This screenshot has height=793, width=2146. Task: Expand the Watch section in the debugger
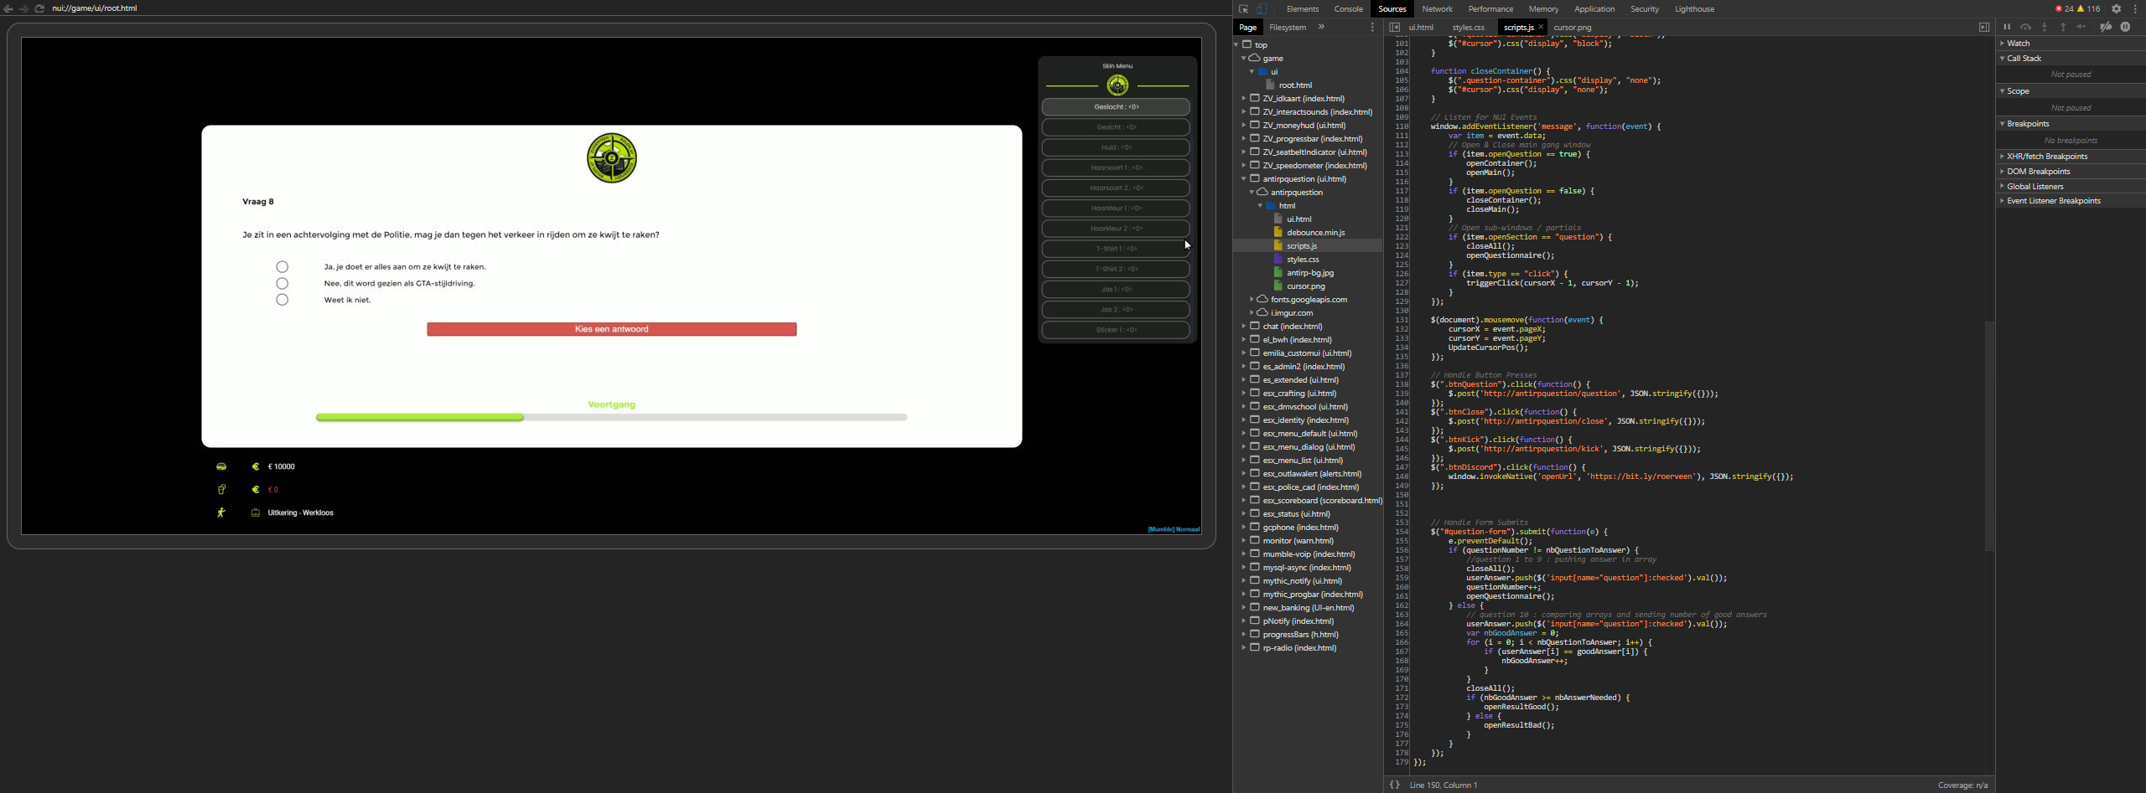coord(2003,44)
